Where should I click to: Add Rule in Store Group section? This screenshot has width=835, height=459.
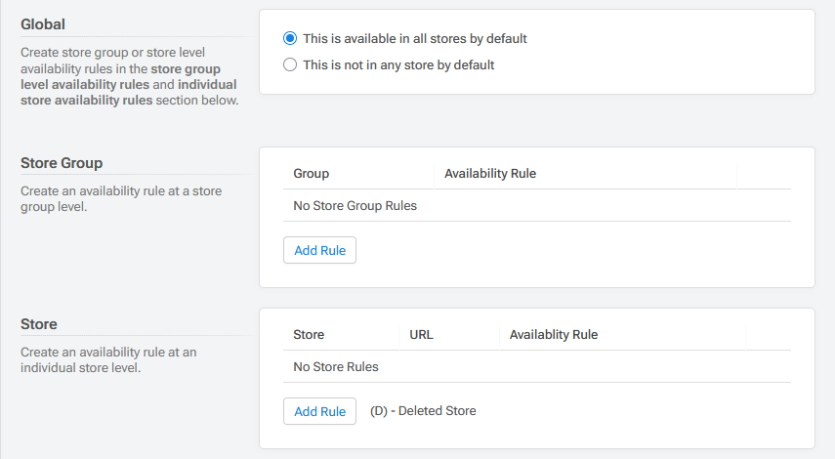click(319, 250)
